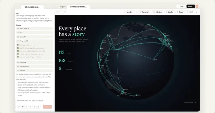Open the user avatar in top right
The width and height of the screenshot is (215, 113).
[197, 6]
